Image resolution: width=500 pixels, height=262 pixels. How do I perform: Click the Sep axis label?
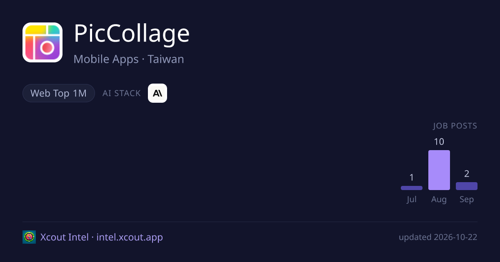467,200
